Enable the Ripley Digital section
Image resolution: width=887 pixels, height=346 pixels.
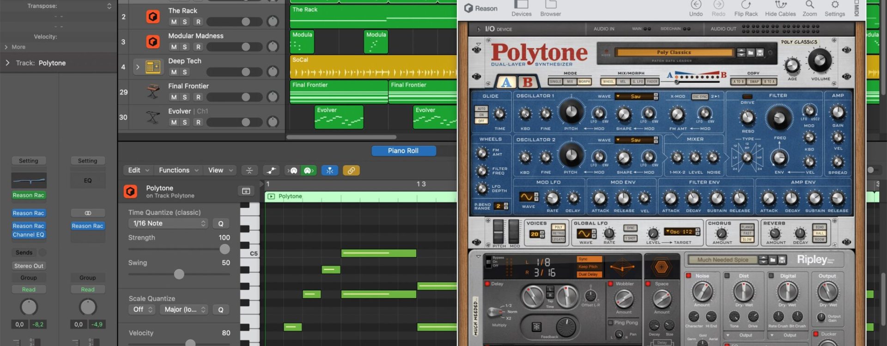point(771,276)
